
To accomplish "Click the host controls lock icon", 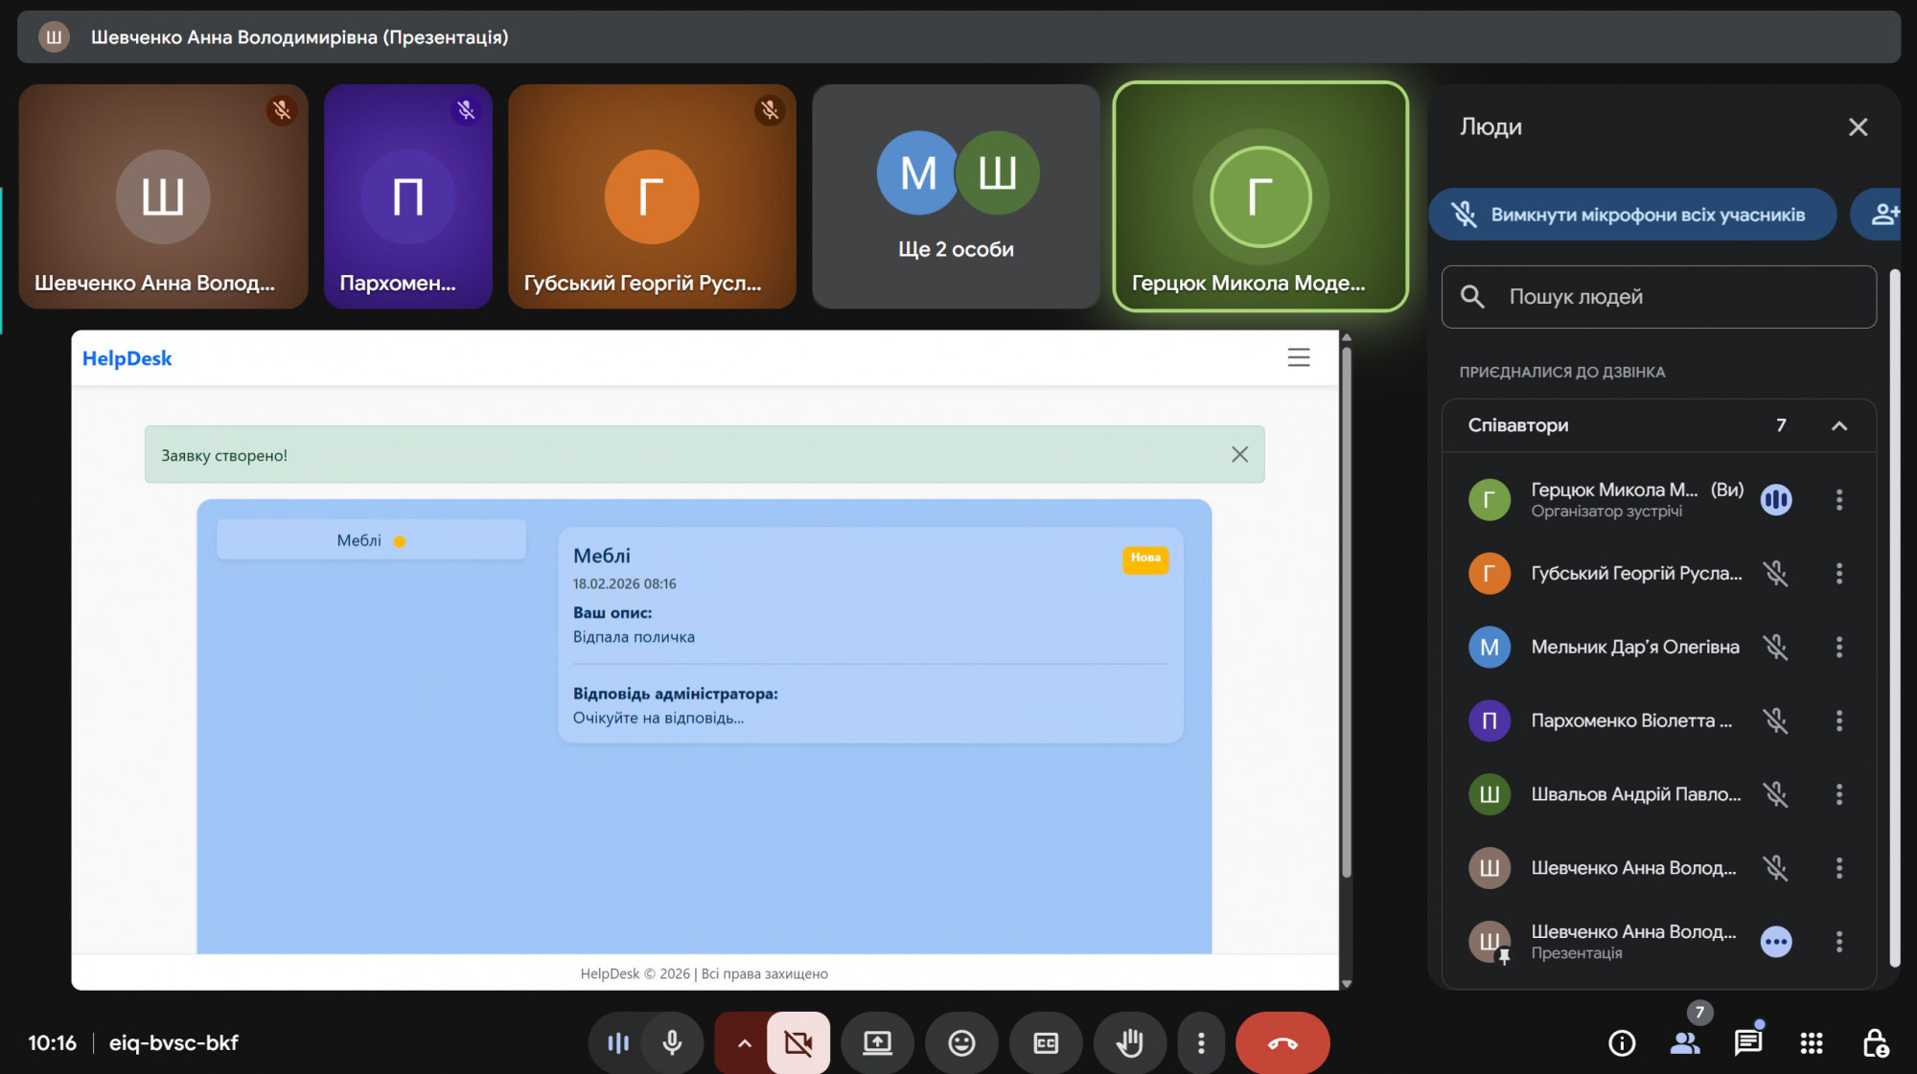I will click(x=1875, y=1042).
